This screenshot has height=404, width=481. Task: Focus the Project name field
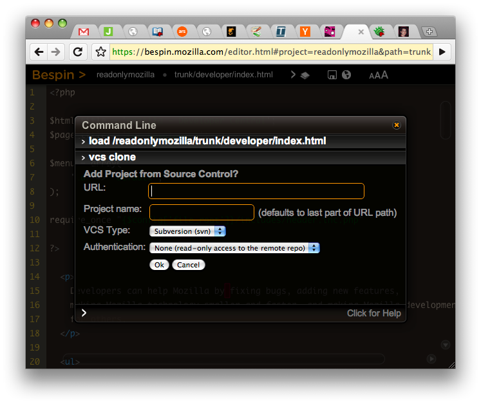pyautogui.click(x=202, y=212)
